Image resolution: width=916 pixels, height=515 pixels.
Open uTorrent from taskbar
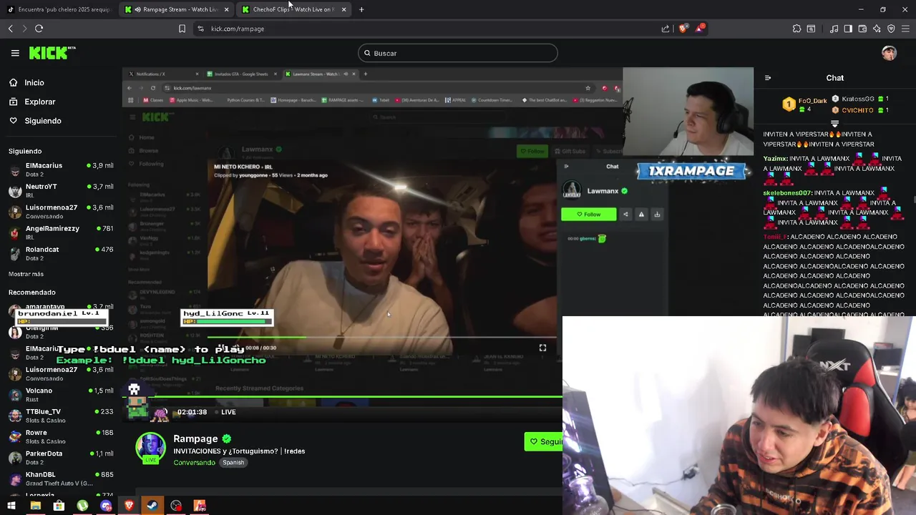pyautogui.click(x=82, y=506)
